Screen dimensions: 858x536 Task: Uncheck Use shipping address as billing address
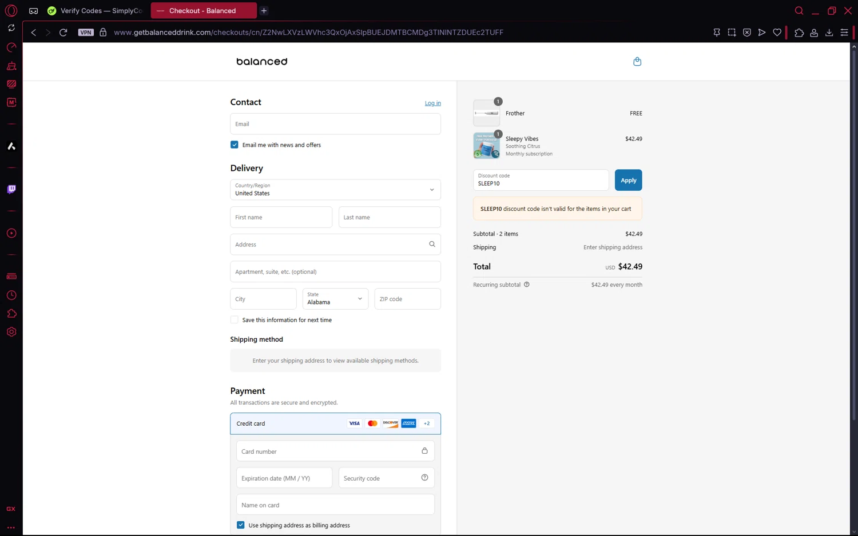tap(241, 525)
